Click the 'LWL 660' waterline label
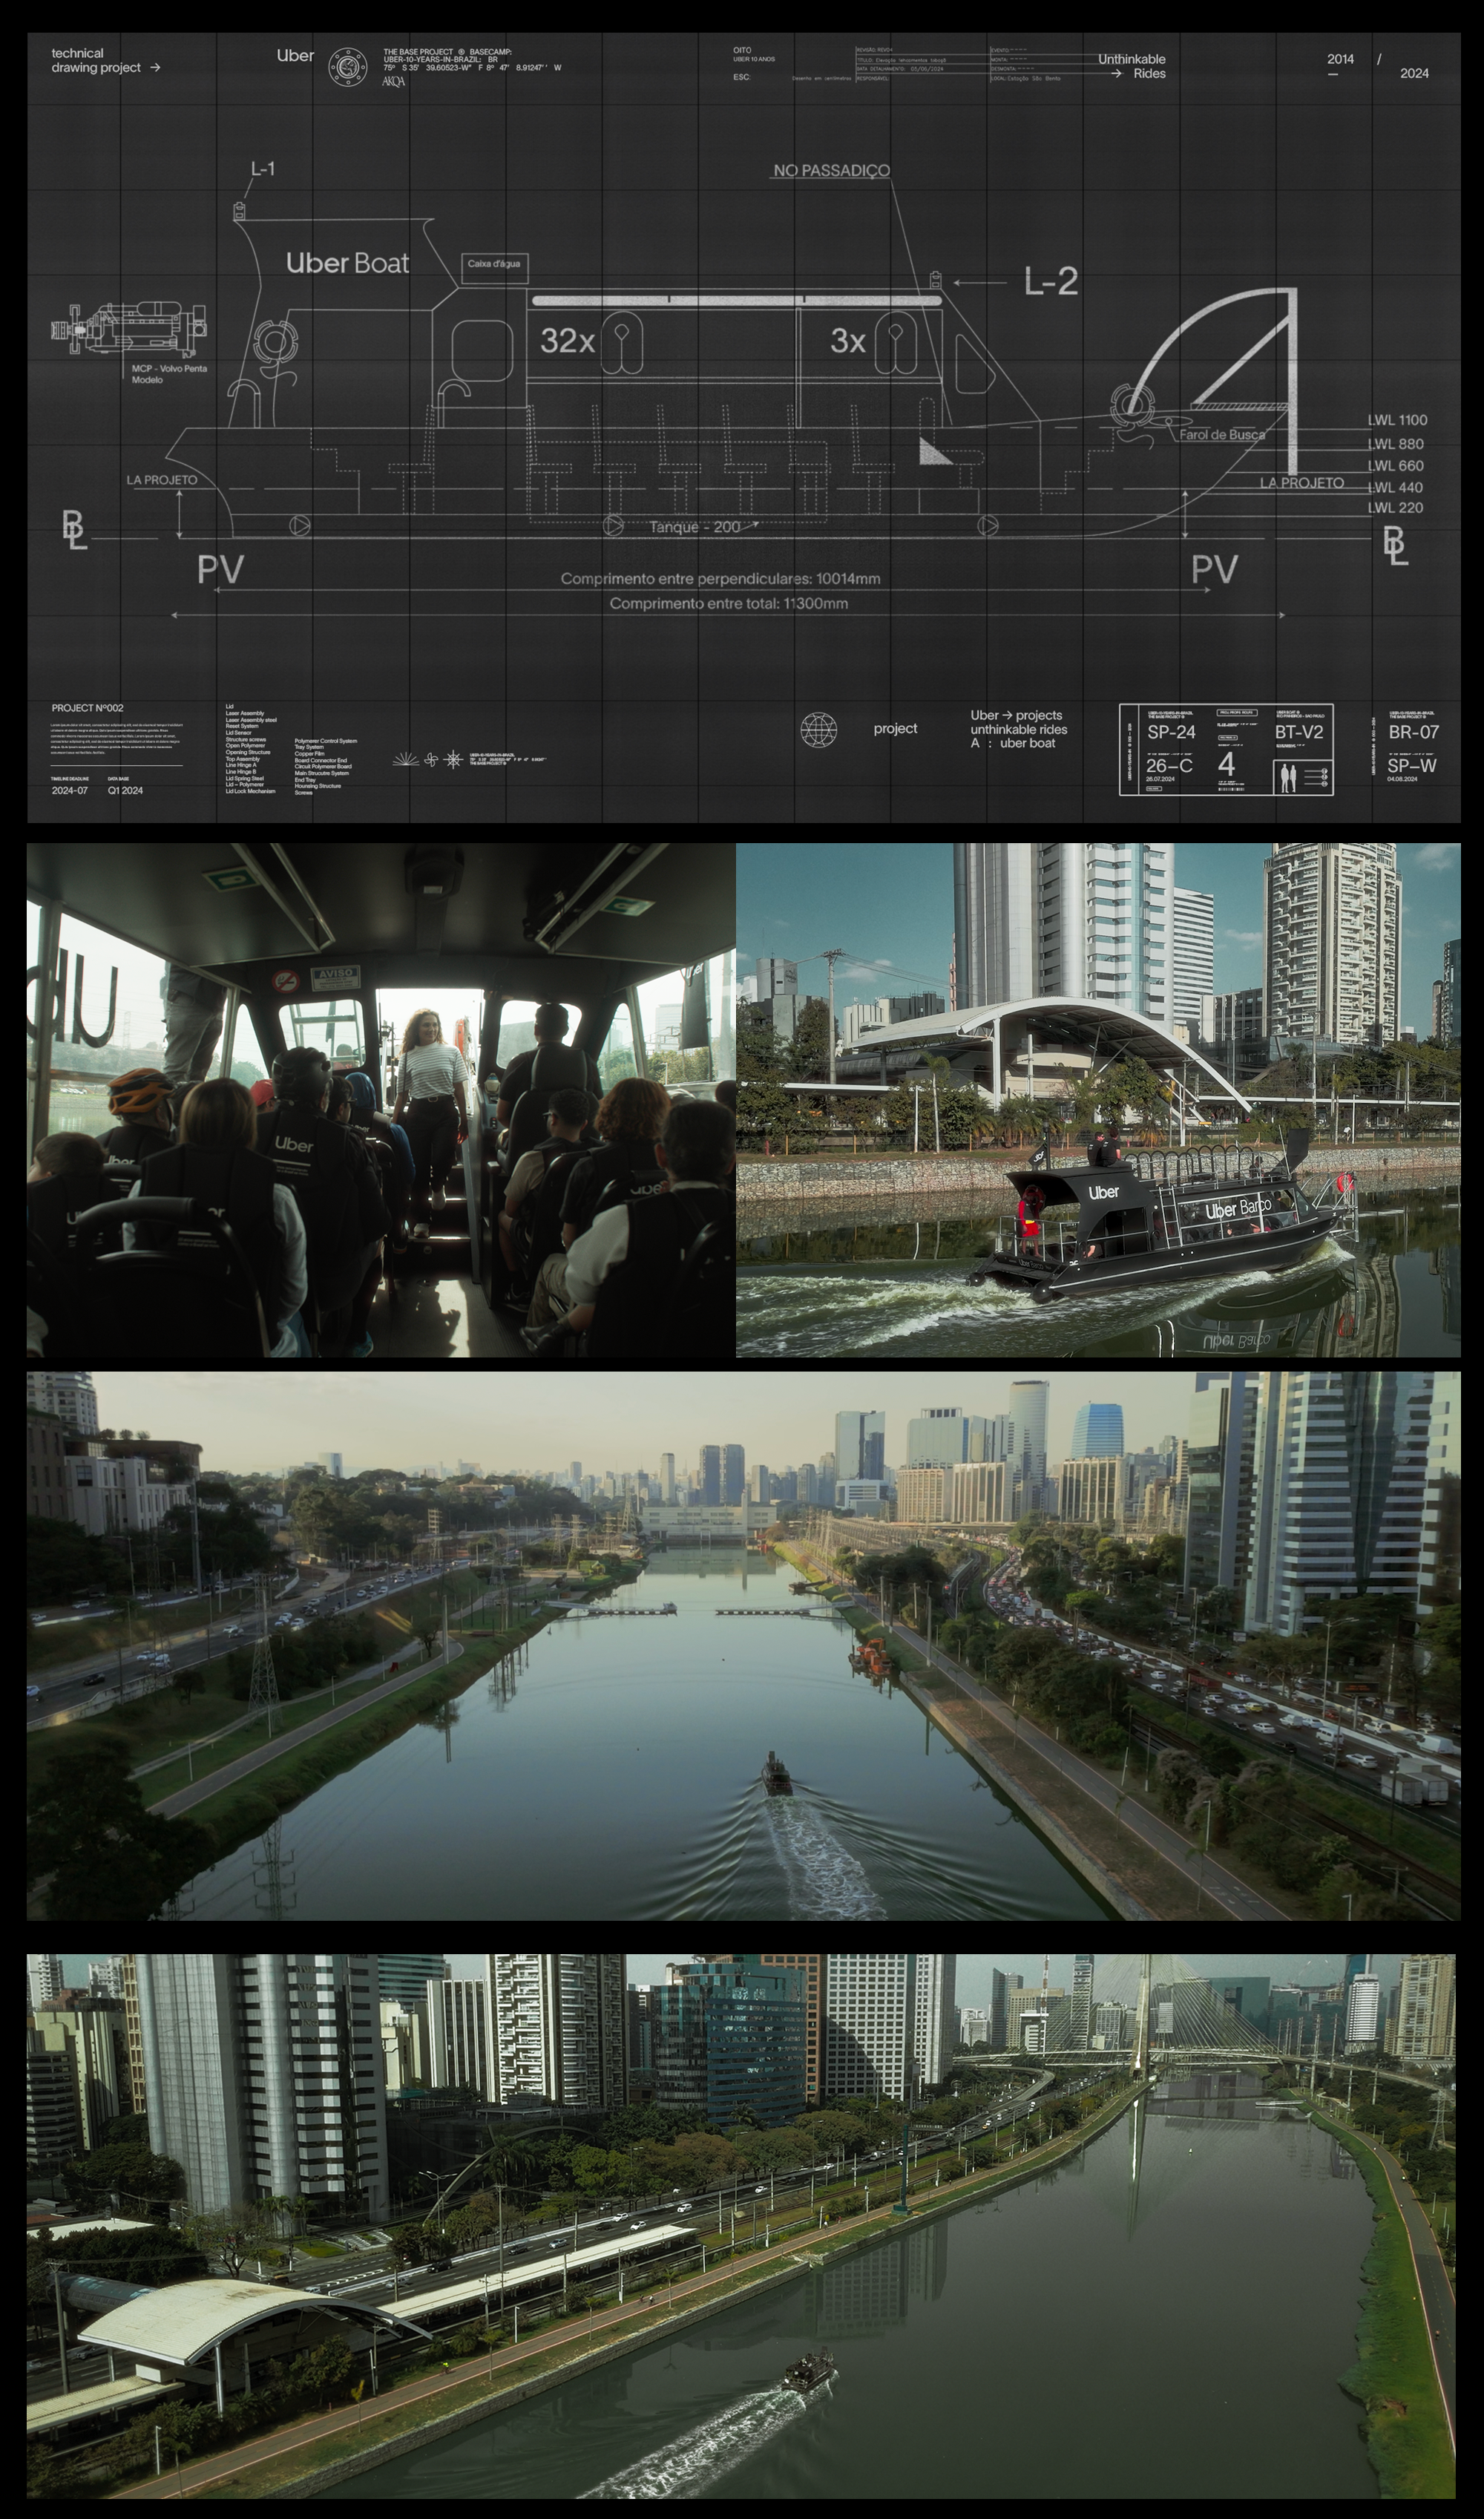Image resolution: width=1484 pixels, height=2519 pixels. (x=1395, y=466)
